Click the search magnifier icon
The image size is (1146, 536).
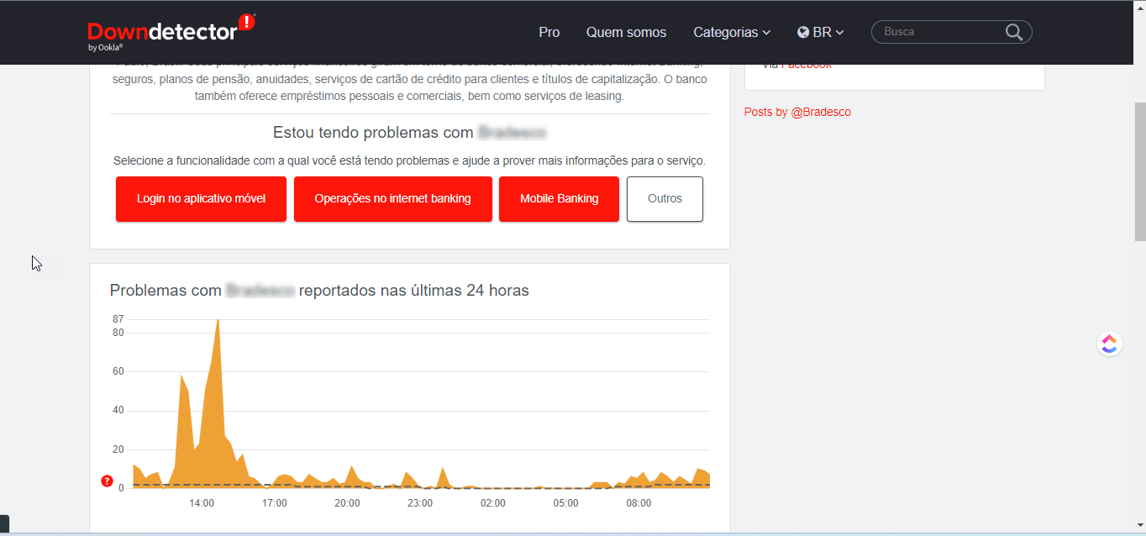tap(1014, 32)
